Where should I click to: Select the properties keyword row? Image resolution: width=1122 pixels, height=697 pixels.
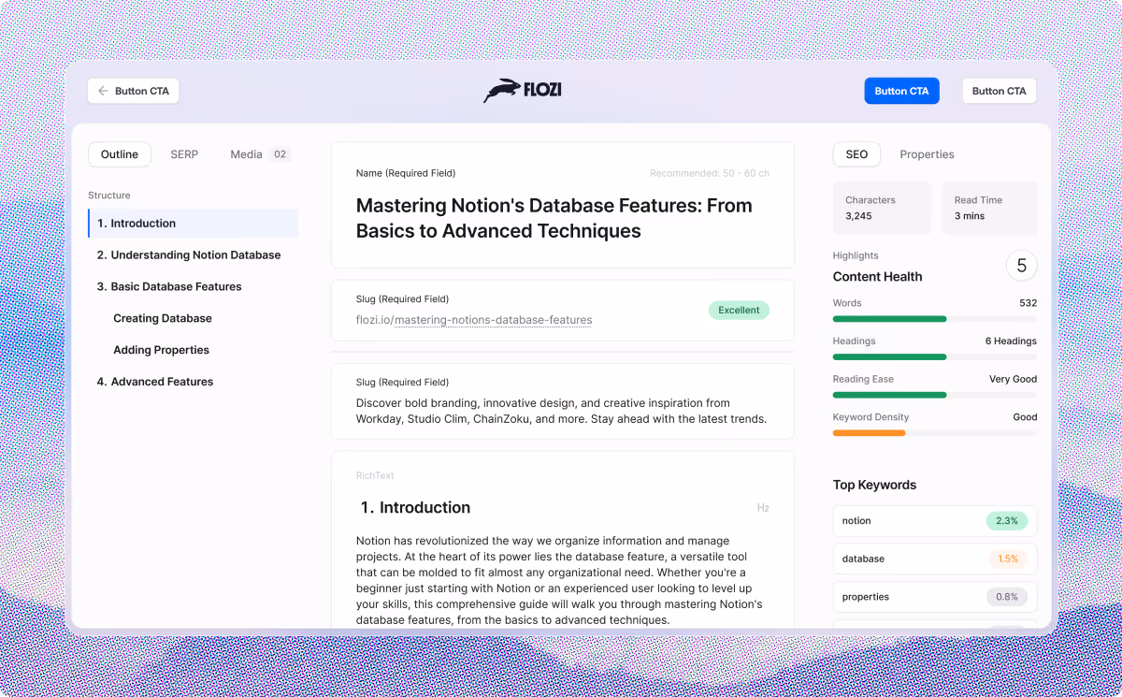pyautogui.click(x=935, y=597)
